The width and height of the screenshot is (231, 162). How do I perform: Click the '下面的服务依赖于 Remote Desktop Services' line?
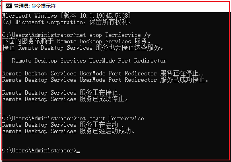(76, 41)
